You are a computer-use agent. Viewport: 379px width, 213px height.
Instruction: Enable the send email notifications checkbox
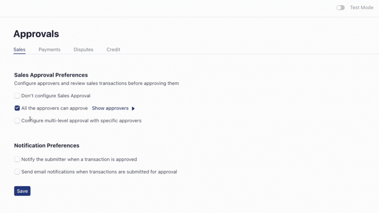[17, 172]
